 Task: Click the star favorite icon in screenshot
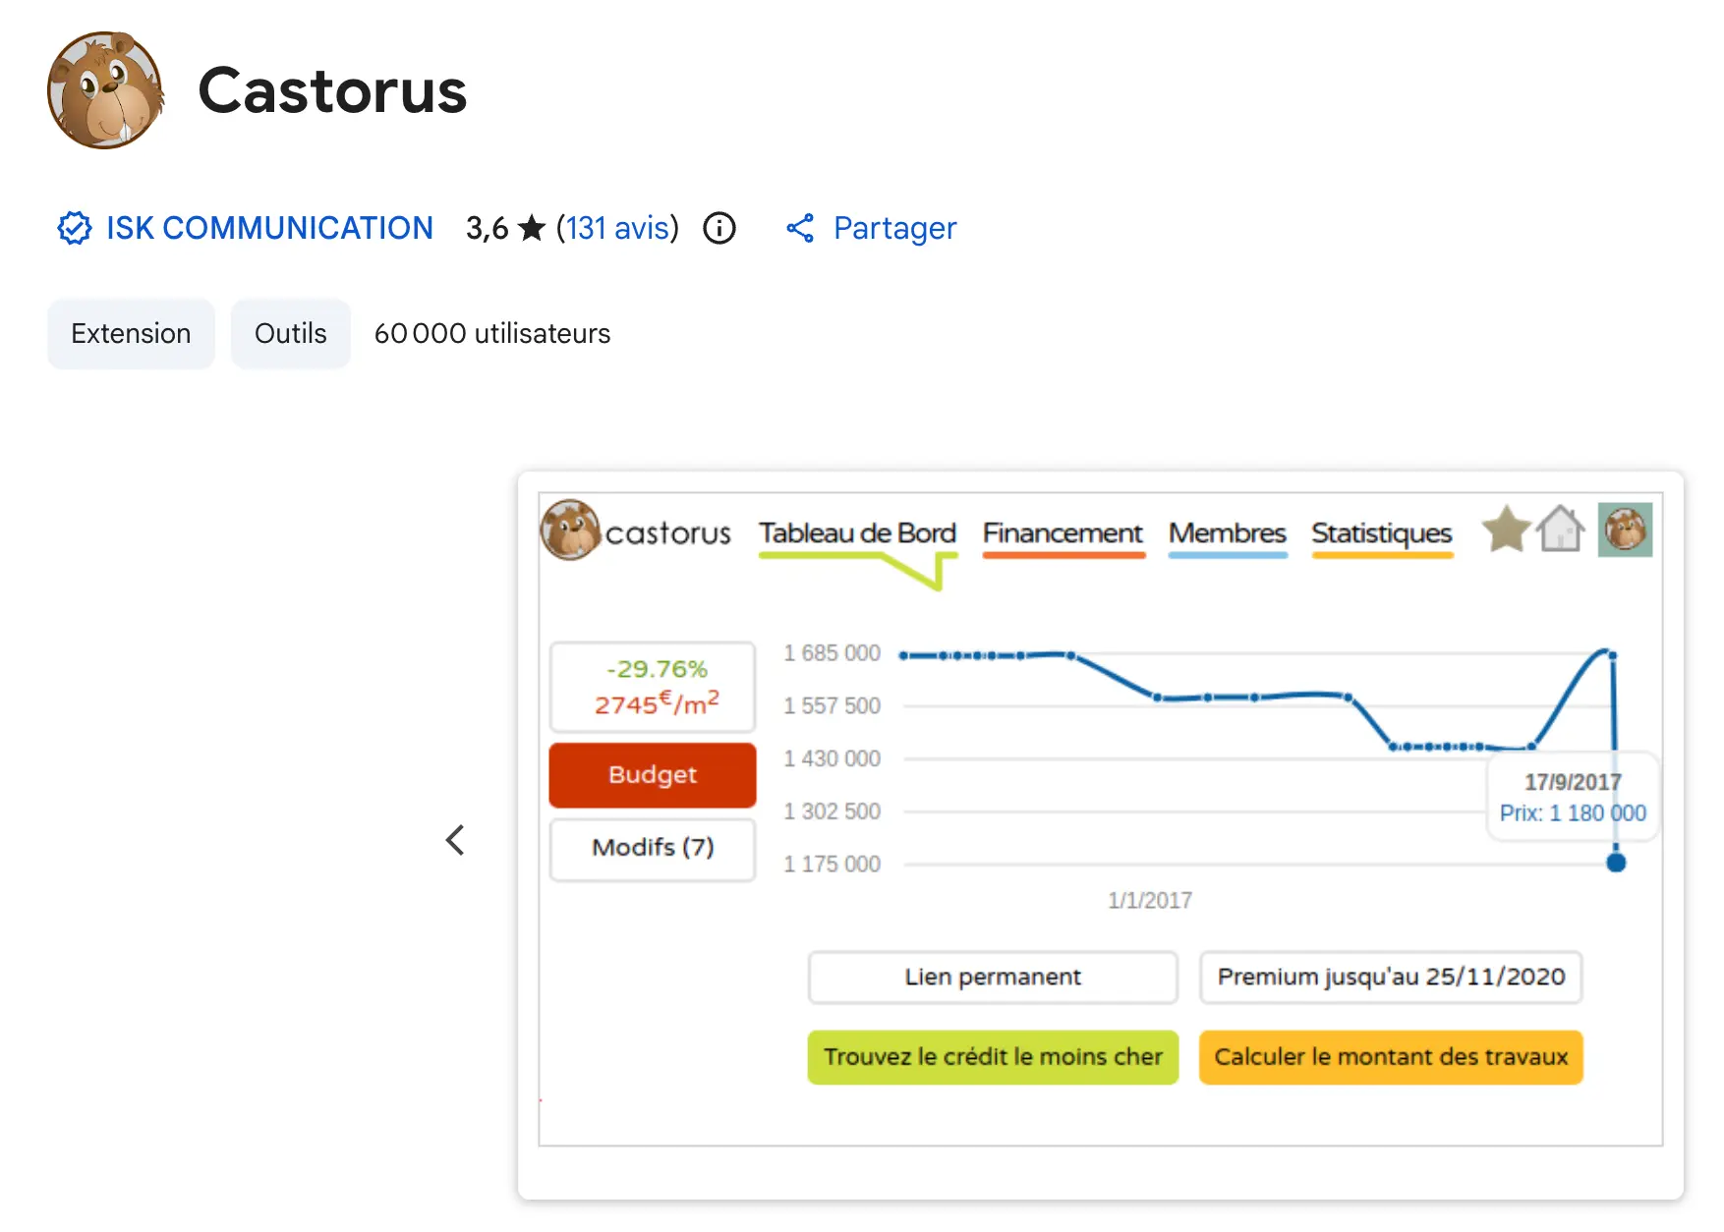point(1506,530)
